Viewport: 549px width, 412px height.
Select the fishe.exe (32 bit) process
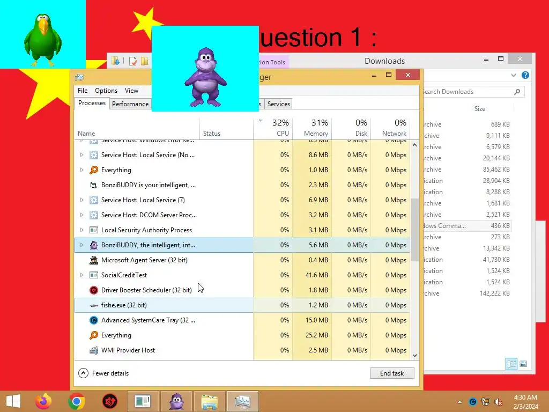point(242,305)
